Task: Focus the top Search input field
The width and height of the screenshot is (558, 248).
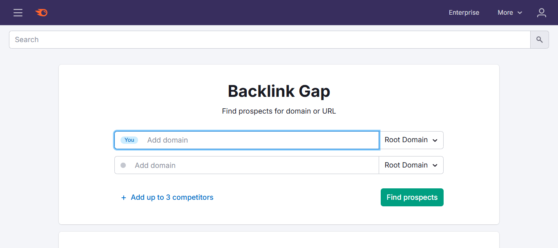Action: point(270,40)
